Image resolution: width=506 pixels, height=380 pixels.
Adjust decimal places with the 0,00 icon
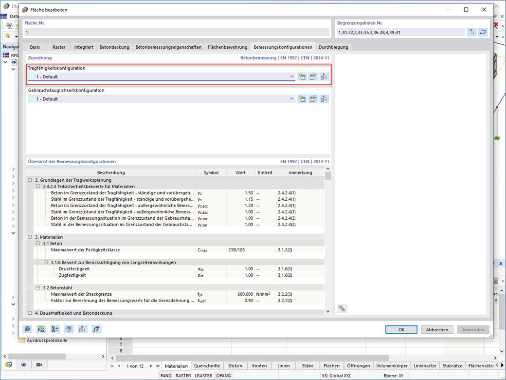coord(41,329)
